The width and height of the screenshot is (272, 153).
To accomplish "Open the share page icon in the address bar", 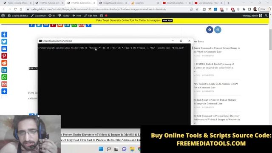I will click(191, 9).
